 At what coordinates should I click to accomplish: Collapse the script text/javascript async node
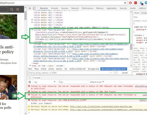pos(32,30)
